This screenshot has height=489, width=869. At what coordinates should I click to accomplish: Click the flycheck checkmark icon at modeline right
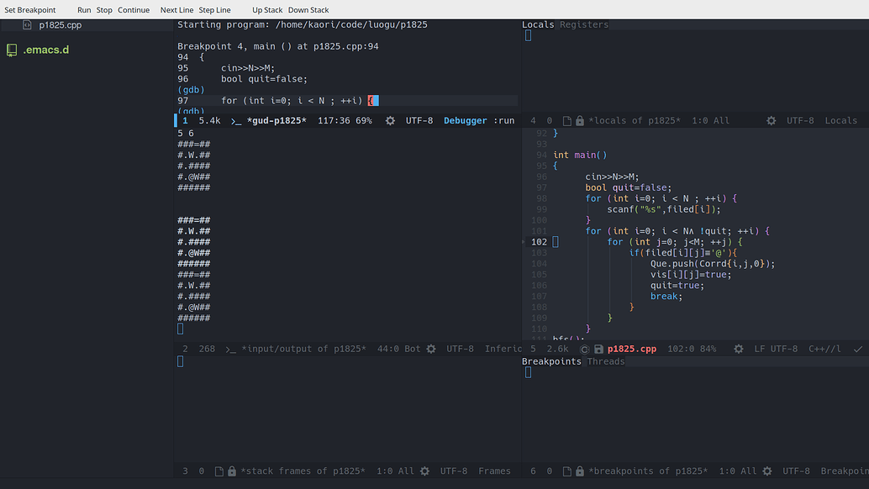click(856, 349)
